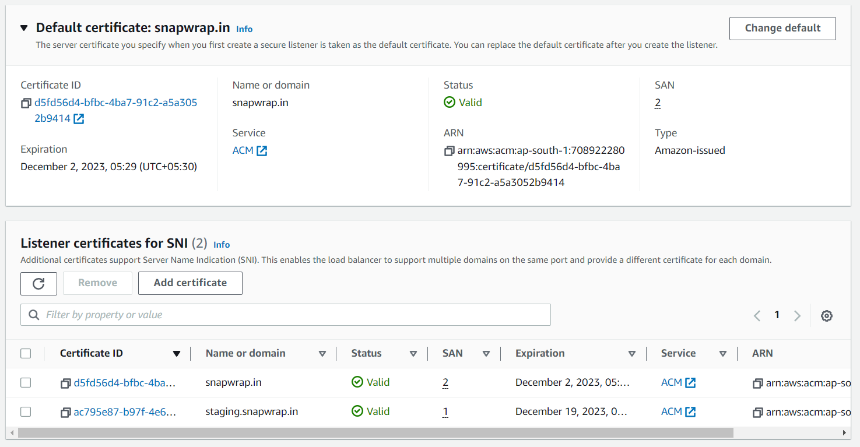
Task: Click the Change default button
Action: [782, 29]
